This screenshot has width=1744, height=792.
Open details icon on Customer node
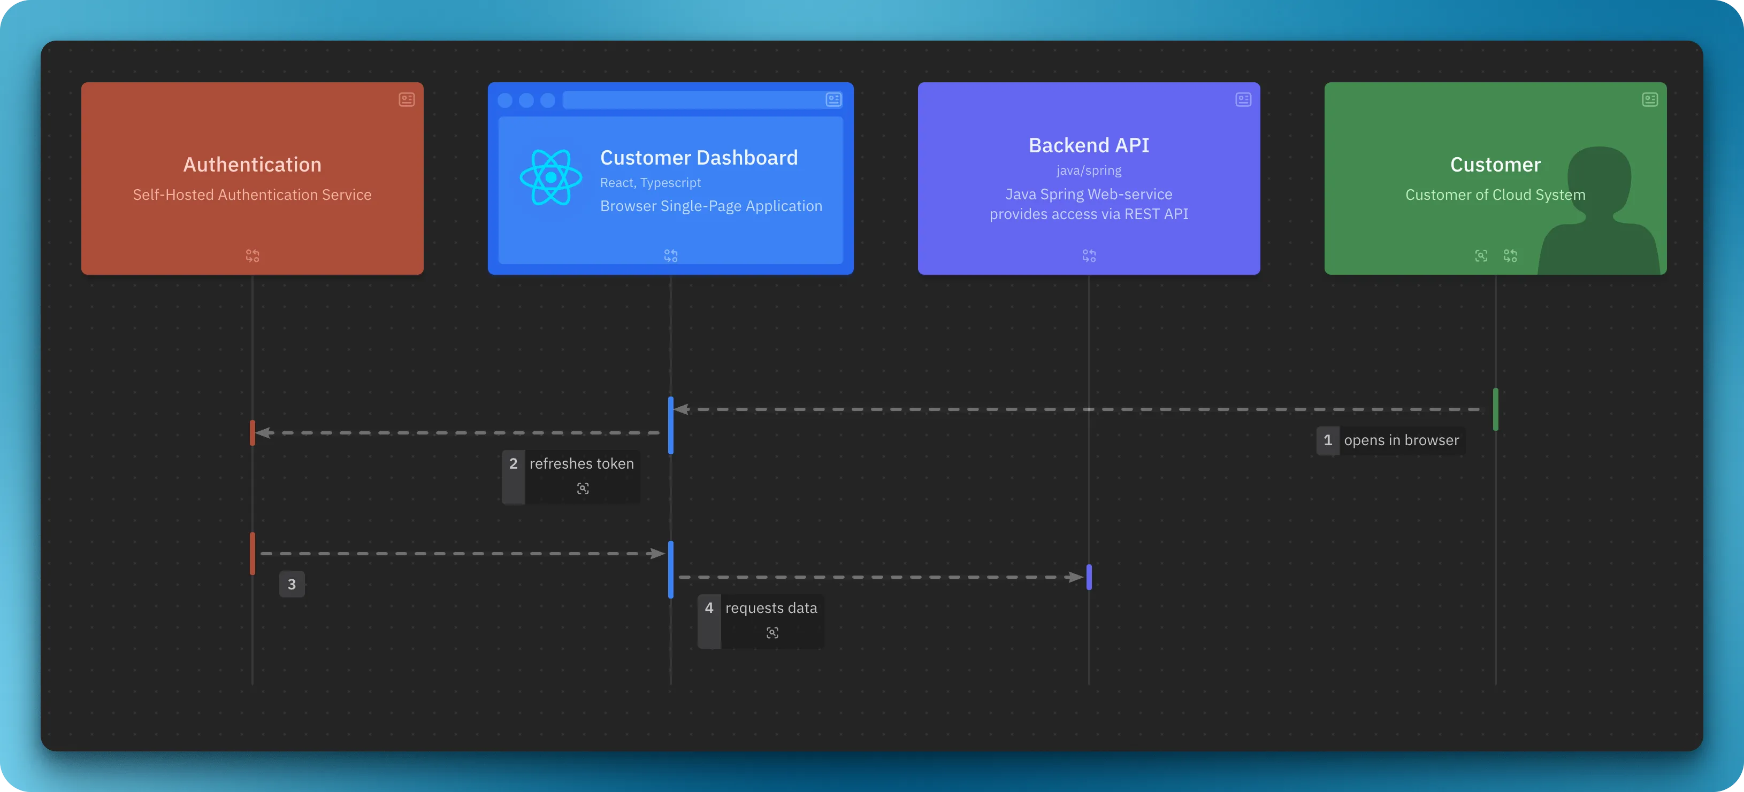pyautogui.click(x=1650, y=99)
